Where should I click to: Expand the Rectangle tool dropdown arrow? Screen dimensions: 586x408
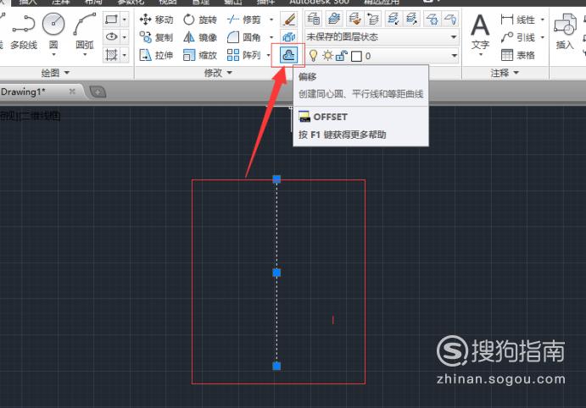[x=125, y=19]
